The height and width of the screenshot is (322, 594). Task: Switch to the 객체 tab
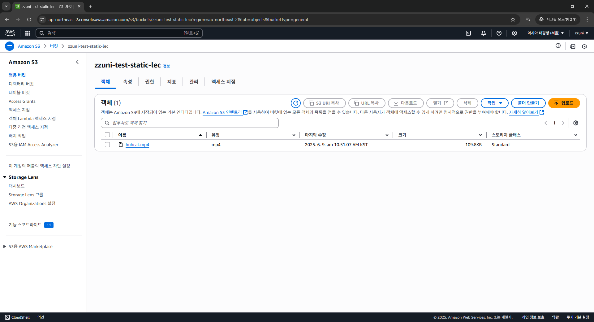point(105,82)
